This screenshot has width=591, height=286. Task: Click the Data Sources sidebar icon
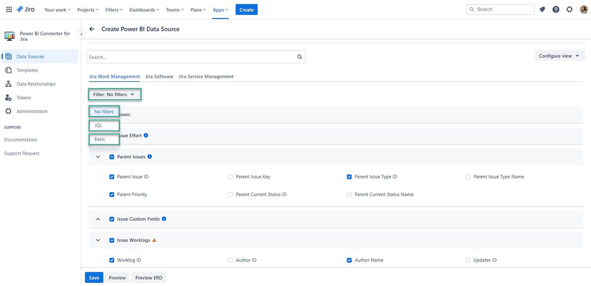pyautogui.click(x=8, y=56)
